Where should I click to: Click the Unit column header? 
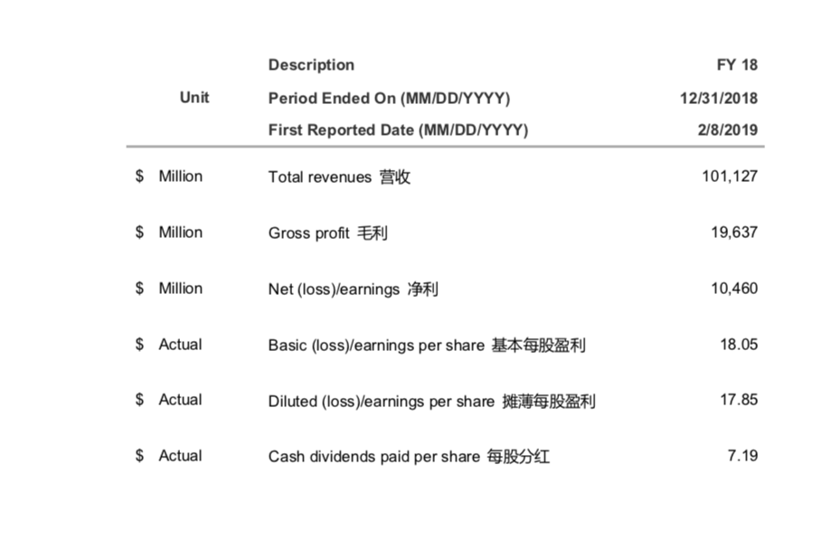click(x=194, y=98)
